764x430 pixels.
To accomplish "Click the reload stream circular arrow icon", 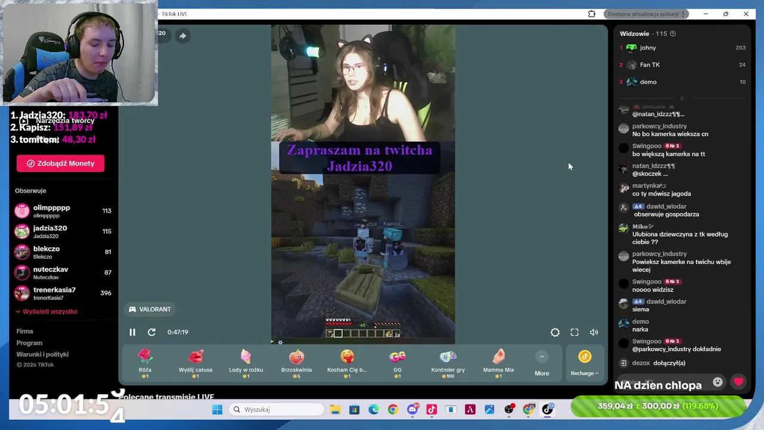I will (152, 332).
